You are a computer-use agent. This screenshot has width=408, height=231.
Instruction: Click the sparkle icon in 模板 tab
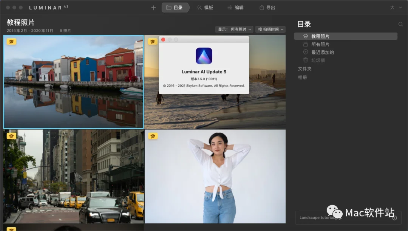(x=199, y=8)
